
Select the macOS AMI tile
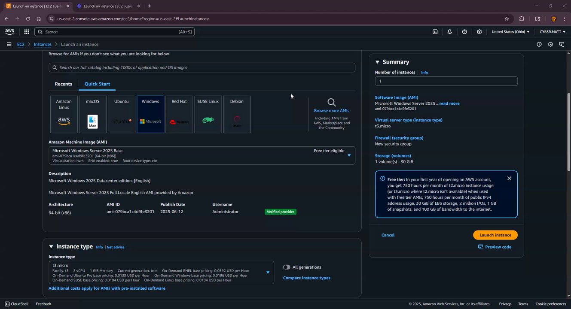coord(93,114)
